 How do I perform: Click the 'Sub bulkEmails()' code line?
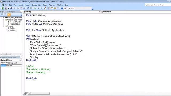coord(36,15)
